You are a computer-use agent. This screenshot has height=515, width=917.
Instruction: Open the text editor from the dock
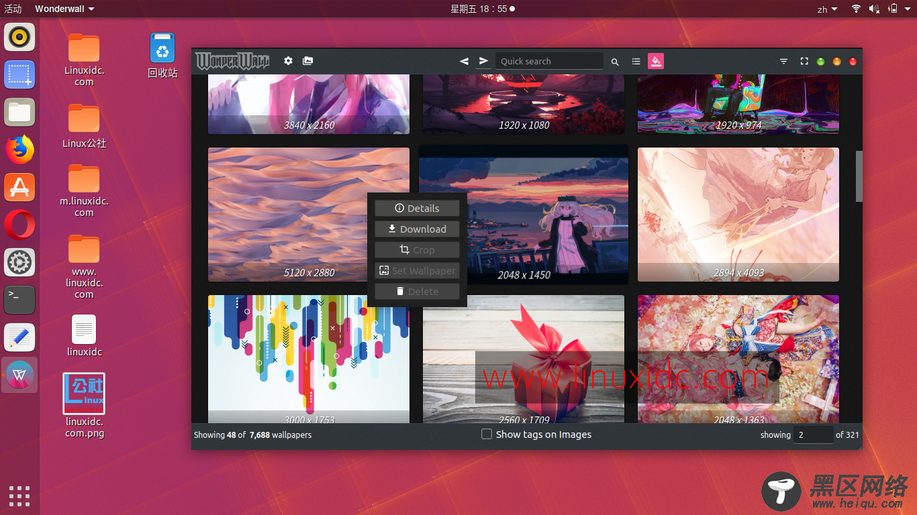(19, 337)
